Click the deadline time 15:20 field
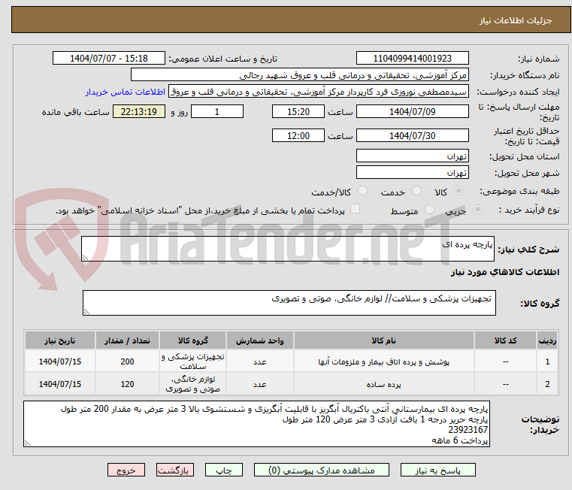The width and height of the screenshot is (572, 490). point(298,112)
